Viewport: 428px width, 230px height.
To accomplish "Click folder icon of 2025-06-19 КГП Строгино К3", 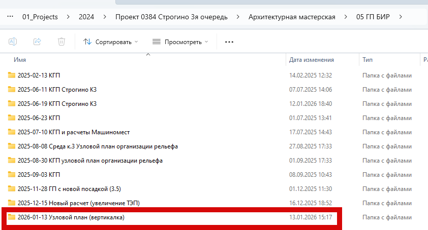I will tap(12, 103).
